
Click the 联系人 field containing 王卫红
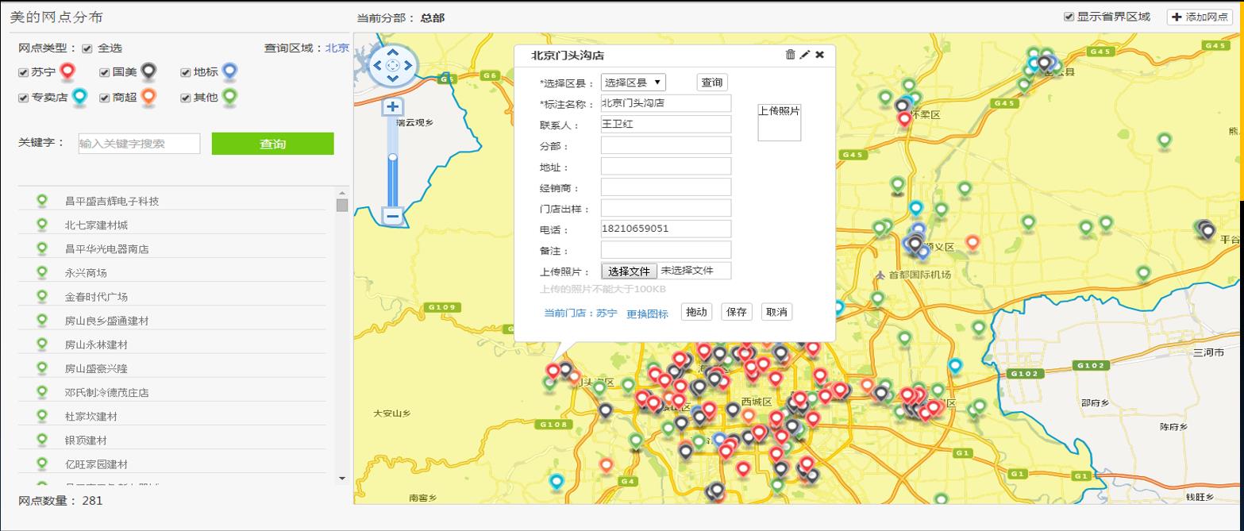pos(665,124)
